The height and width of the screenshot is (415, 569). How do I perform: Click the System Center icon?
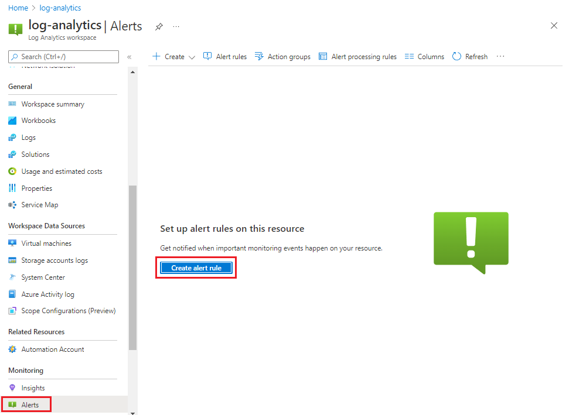point(12,277)
